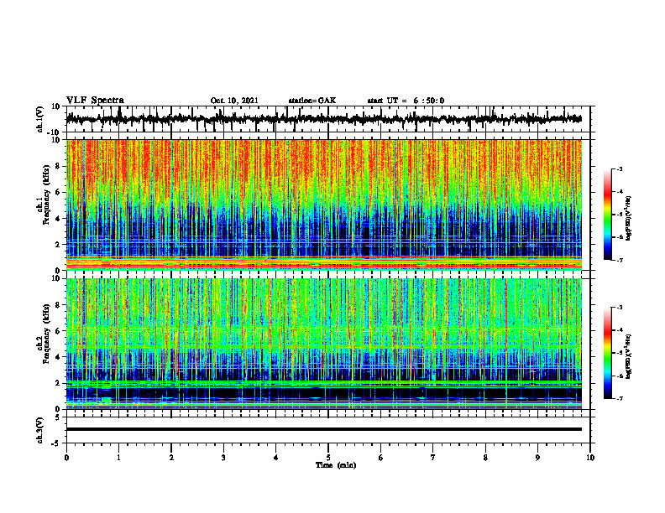Click the "-3" tick on ch.1 colorbar

[x=619, y=168]
